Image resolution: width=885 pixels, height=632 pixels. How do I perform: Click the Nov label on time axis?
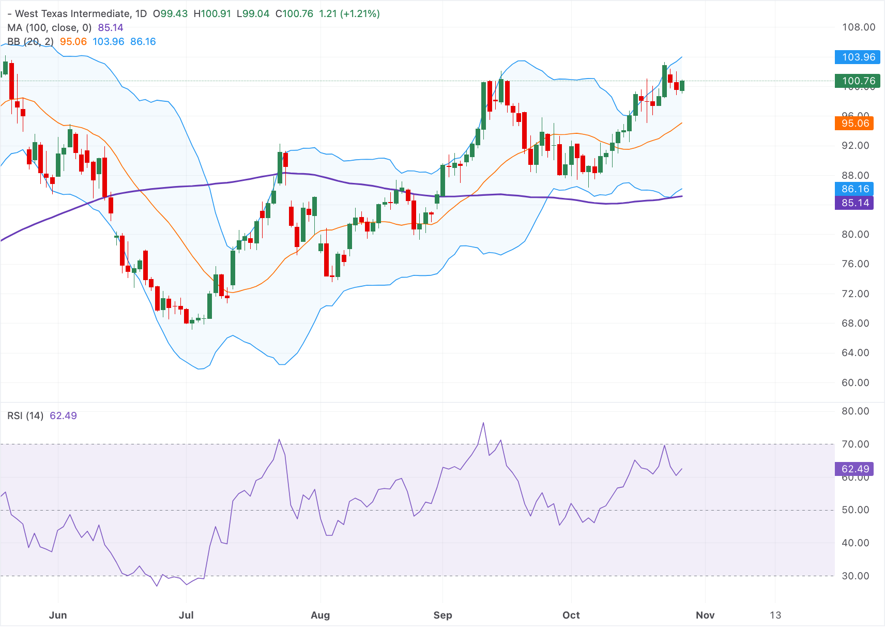click(705, 615)
